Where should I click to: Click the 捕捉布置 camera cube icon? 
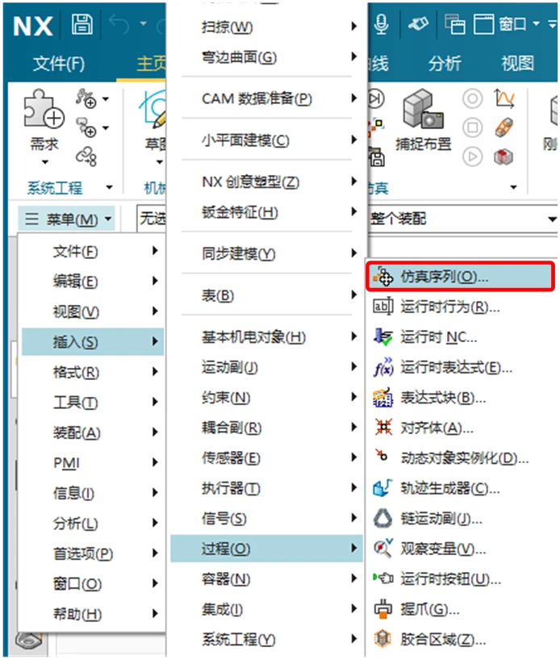pyautogui.click(x=423, y=109)
